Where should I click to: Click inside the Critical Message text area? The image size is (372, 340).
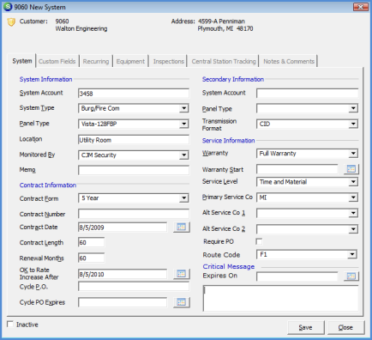click(x=280, y=298)
